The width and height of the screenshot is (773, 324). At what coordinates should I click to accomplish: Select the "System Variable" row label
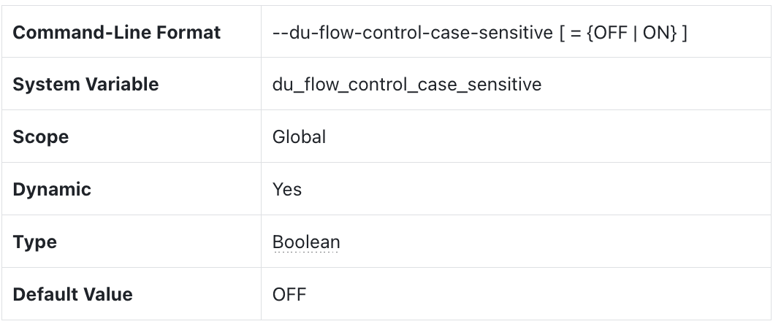tap(85, 85)
